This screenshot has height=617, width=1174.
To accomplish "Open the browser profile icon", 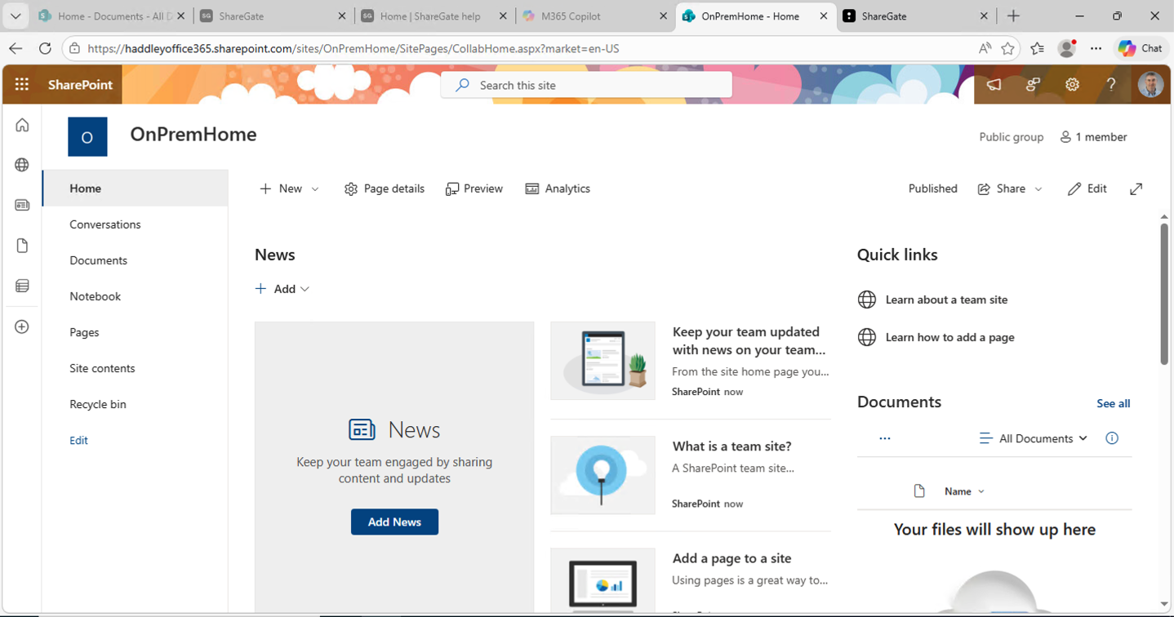I will [1066, 48].
